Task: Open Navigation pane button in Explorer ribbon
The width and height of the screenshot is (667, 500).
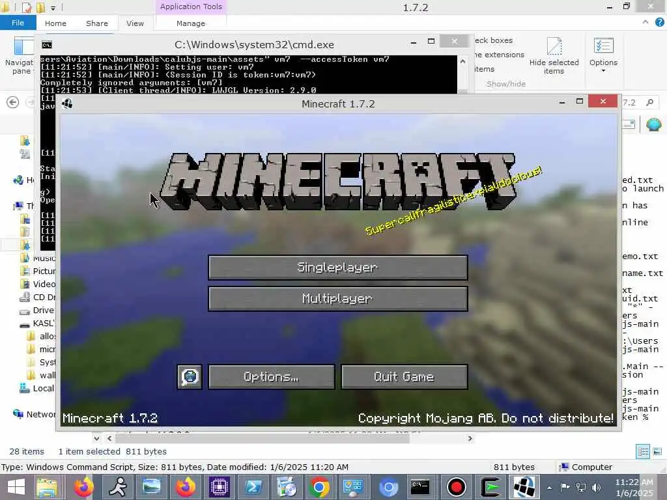Action: click(21, 55)
